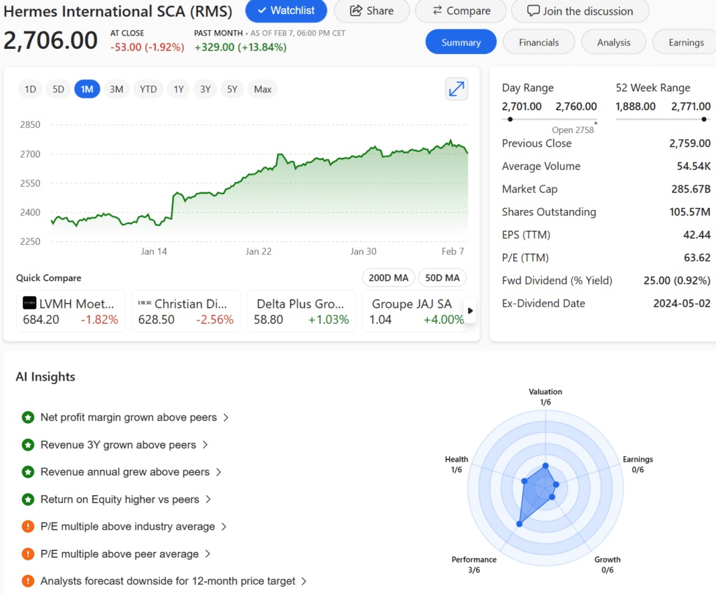Click the Average Volume value 54.54K
Viewport: 716px width, 594px height.
pos(694,166)
